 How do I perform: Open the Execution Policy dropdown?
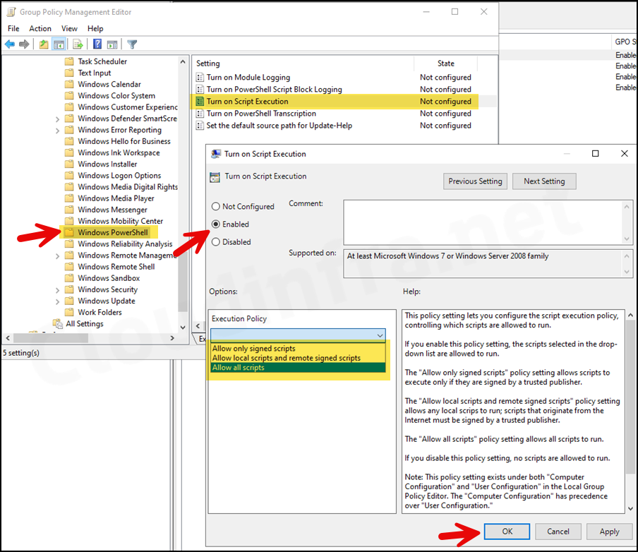click(x=298, y=335)
